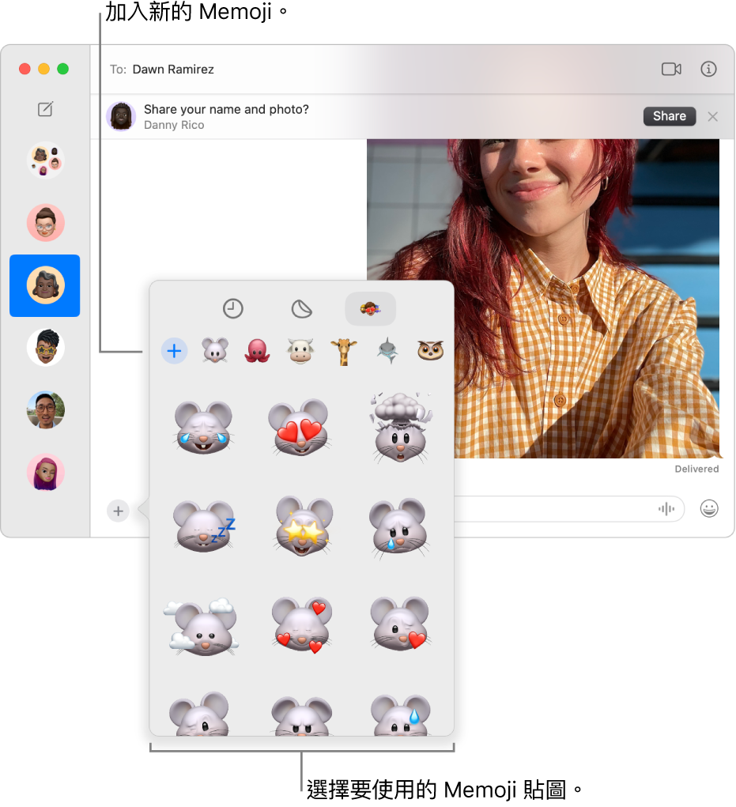Open conversation with star-glasses Memoji

point(45,348)
